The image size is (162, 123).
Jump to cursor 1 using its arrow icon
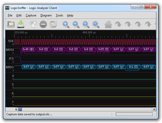[x=118, y=25]
